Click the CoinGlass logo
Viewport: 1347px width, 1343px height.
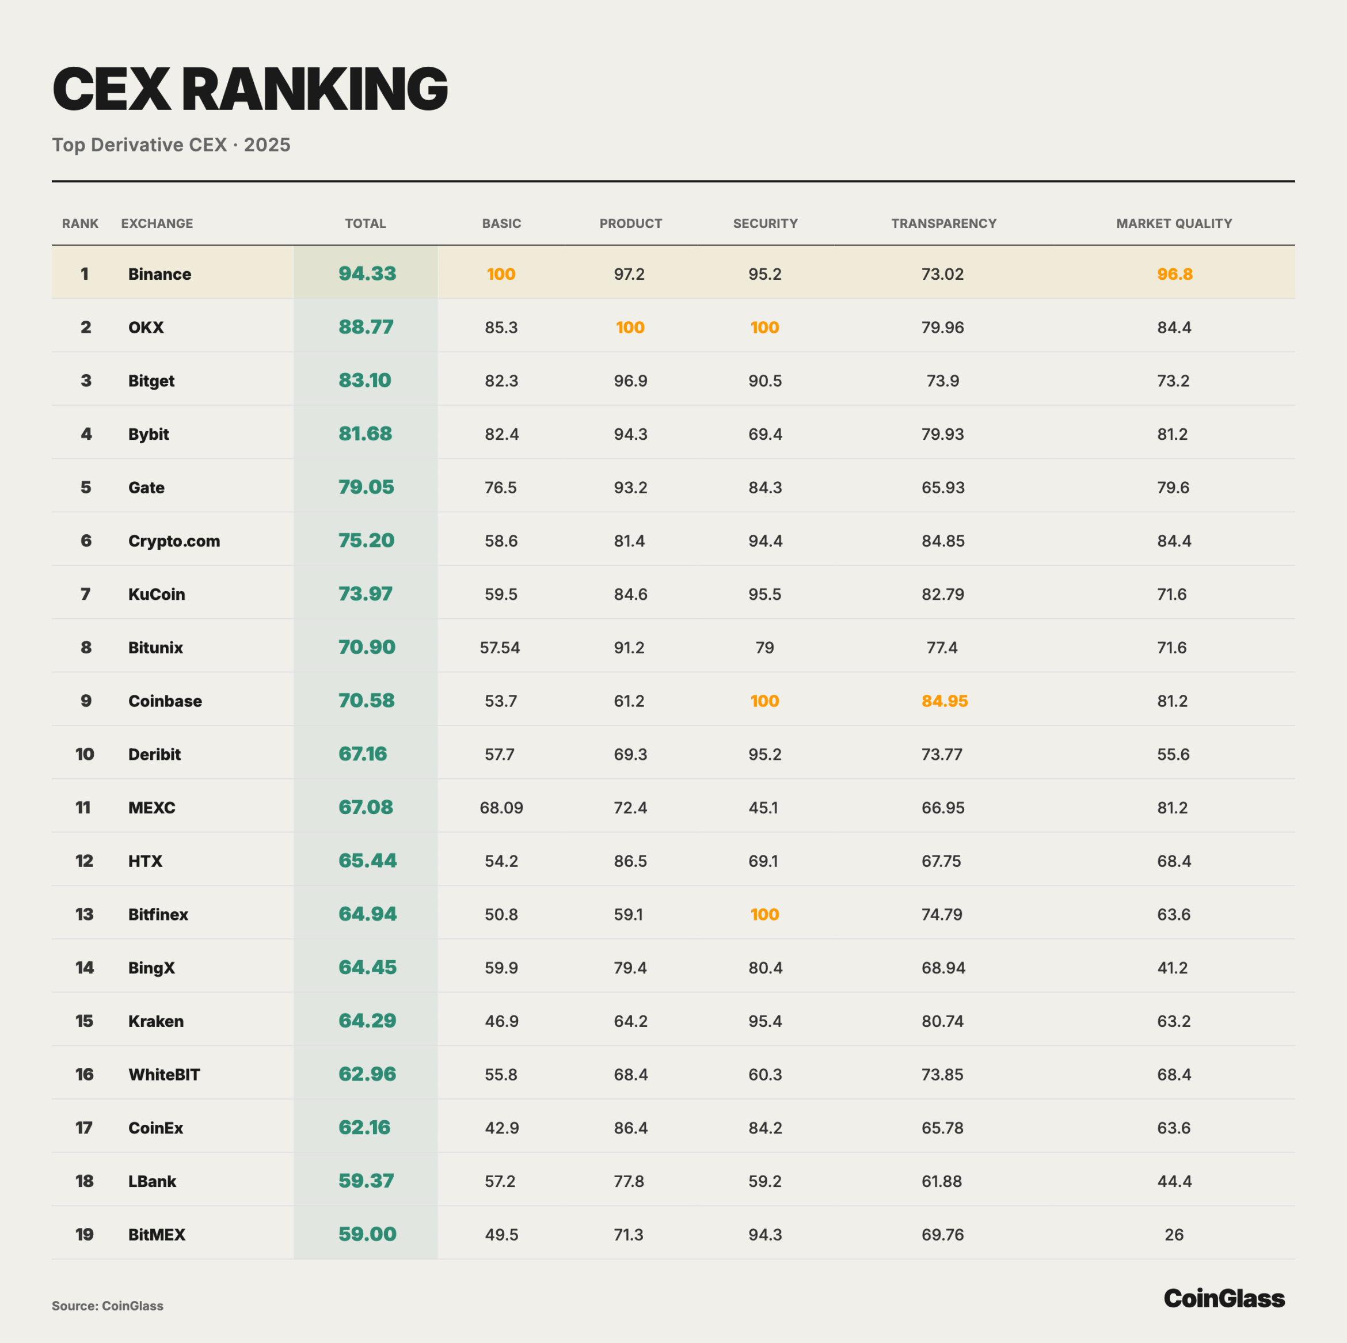1224,1298
